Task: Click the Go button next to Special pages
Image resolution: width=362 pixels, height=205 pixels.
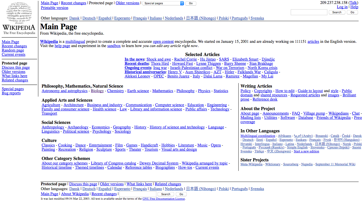Action: pos(191,3)
